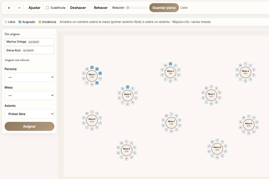Select assigned seat 1 at Mesa 2
This screenshot has width=269, height=179.
coord(170,64)
